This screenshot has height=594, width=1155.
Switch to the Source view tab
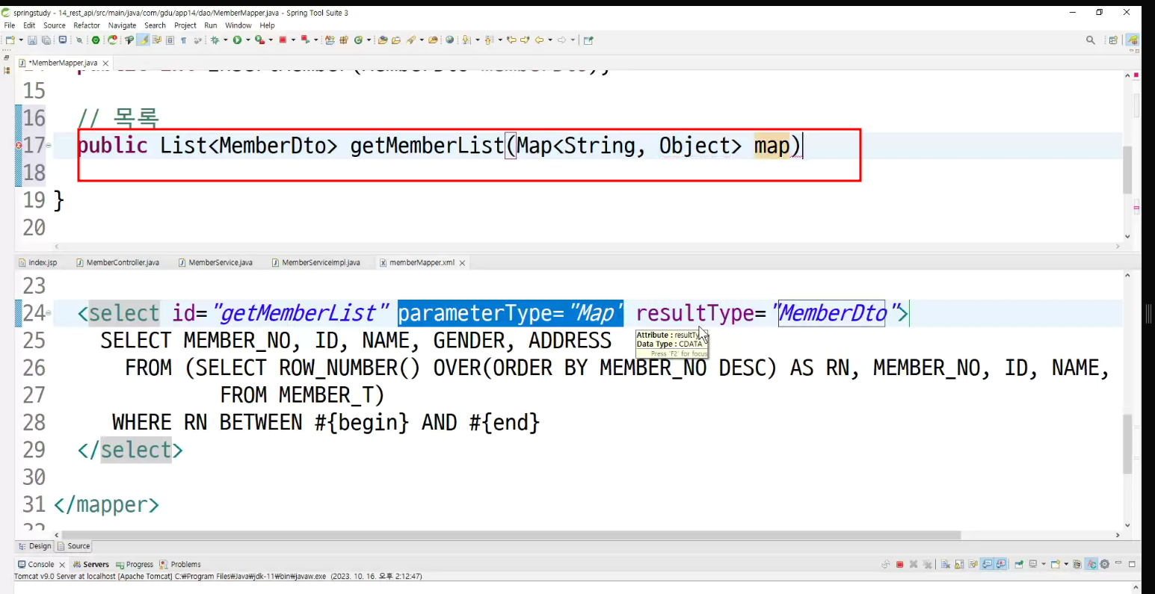[73, 546]
